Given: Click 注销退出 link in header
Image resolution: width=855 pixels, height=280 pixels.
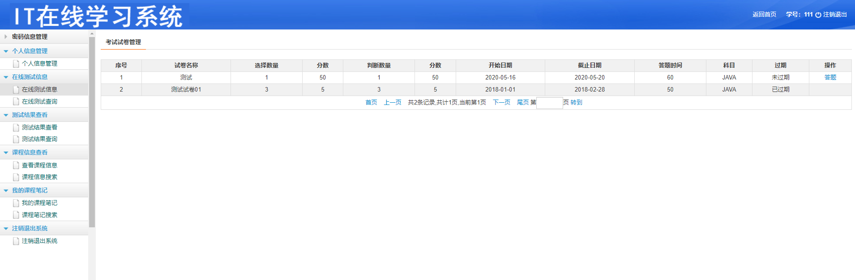Looking at the screenshot, I should [835, 14].
